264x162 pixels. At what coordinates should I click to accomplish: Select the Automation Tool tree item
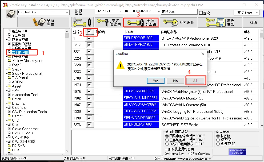(x=25, y=95)
